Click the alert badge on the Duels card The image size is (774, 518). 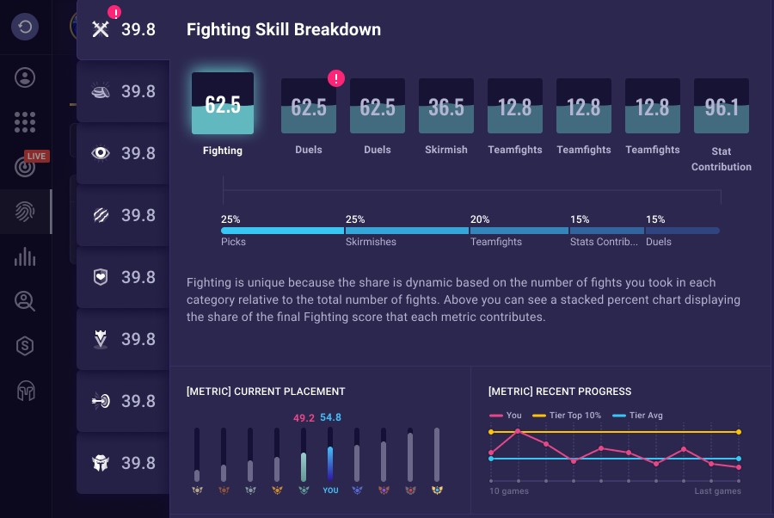(336, 78)
